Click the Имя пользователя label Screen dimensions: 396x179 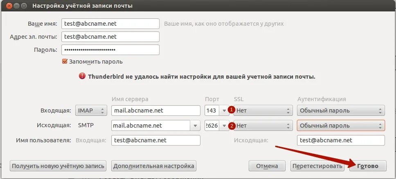point(43,140)
